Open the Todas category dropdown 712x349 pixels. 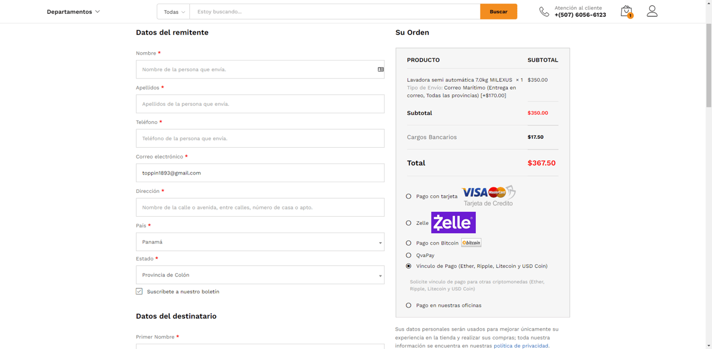point(174,12)
